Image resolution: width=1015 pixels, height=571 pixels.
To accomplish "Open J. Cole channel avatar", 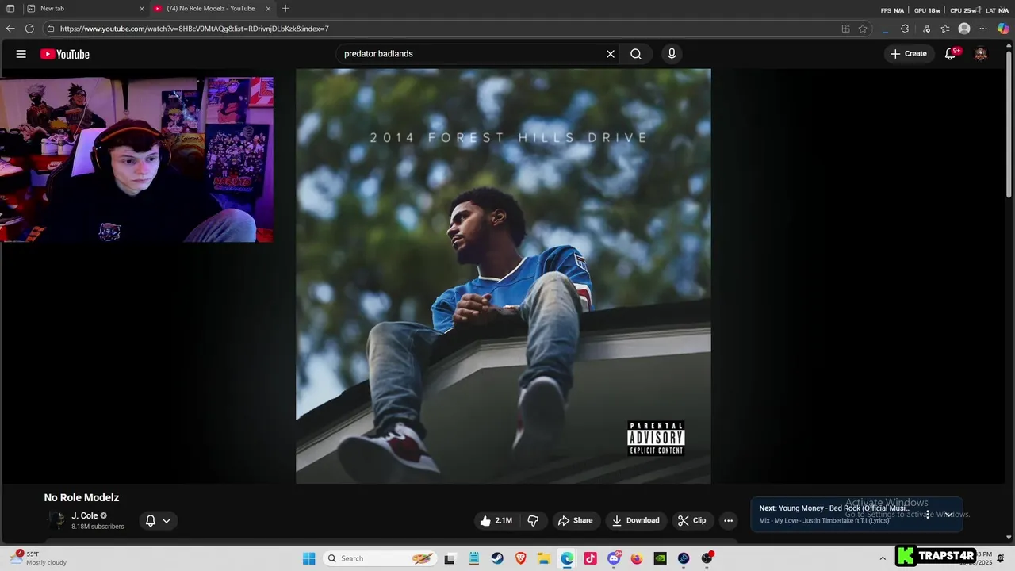I will click(x=56, y=520).
